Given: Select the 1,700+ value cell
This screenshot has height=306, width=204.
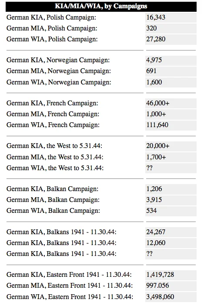Looking at the screenshot, I should tap(171, 157).
